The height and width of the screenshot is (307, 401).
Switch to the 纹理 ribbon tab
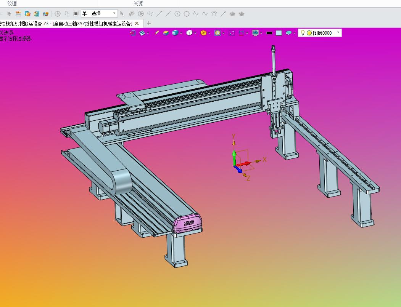click(x=12, y=3)
